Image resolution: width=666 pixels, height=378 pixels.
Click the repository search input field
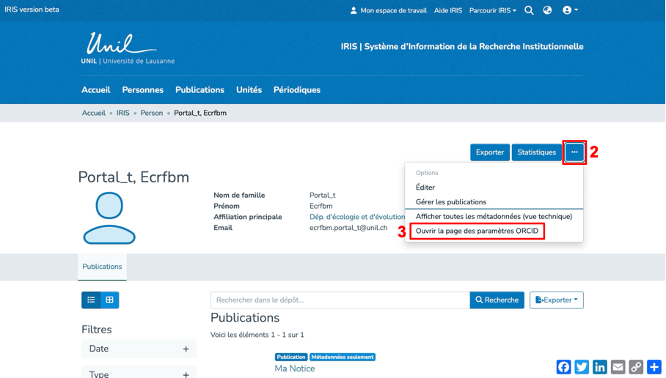click(340, 300)
